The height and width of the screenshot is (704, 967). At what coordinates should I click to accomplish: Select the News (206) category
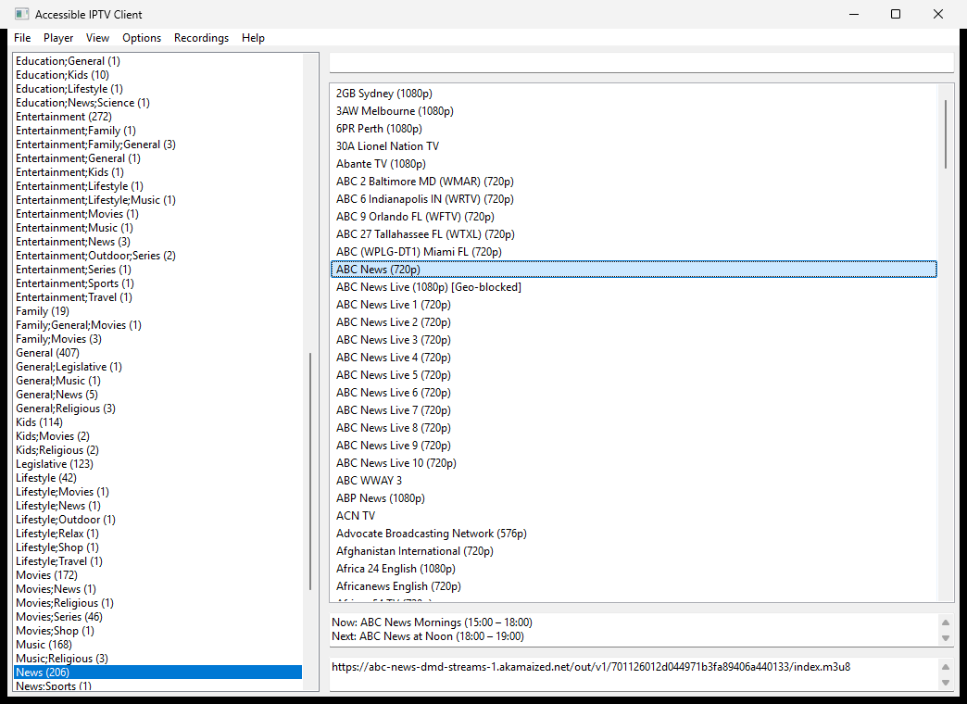click(x=157, y=672)
